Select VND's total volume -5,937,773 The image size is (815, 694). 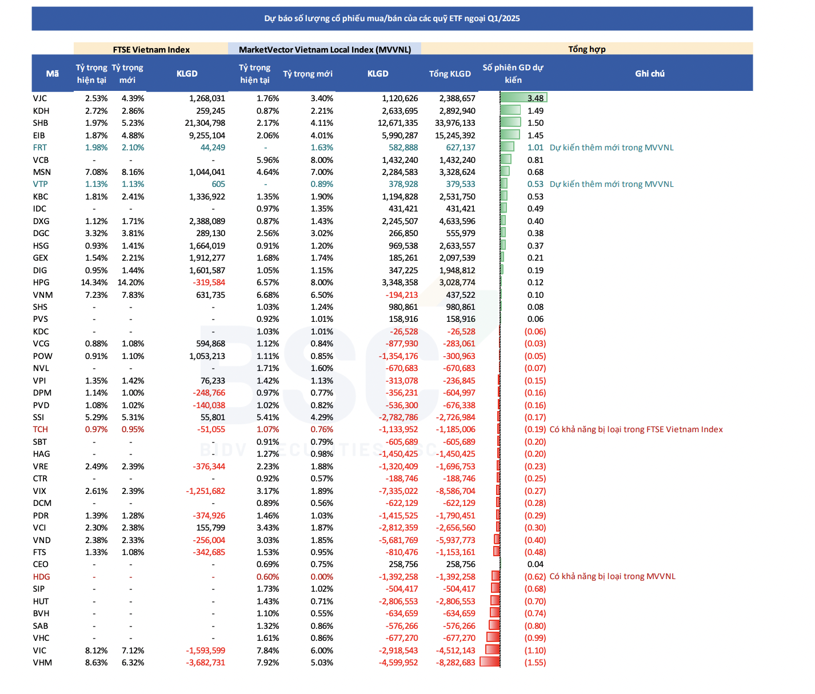point(456,540)
